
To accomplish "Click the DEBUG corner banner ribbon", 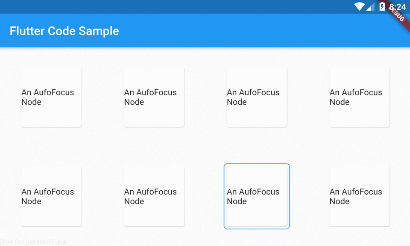I will [396, 14].
